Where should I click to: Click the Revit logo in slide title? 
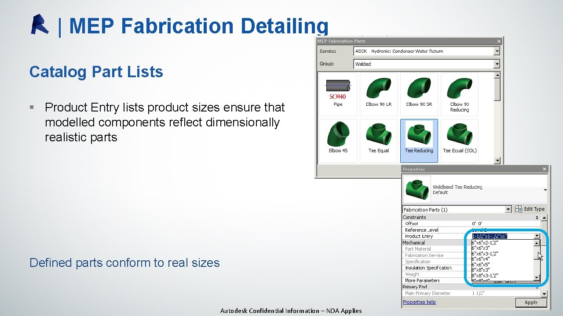[40, 24]
